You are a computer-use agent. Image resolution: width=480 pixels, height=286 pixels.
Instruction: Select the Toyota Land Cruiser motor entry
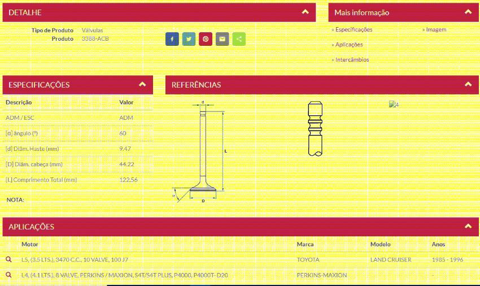coord(75,259)
